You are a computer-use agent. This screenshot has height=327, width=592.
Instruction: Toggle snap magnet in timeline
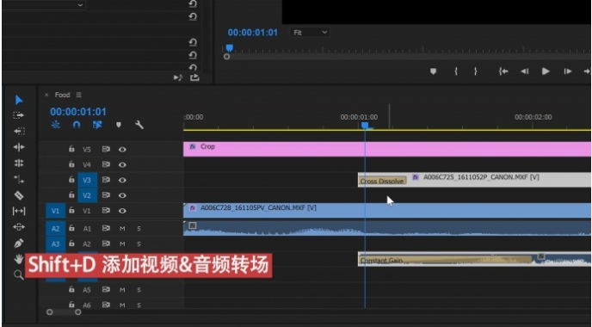(x=77, y=125)
